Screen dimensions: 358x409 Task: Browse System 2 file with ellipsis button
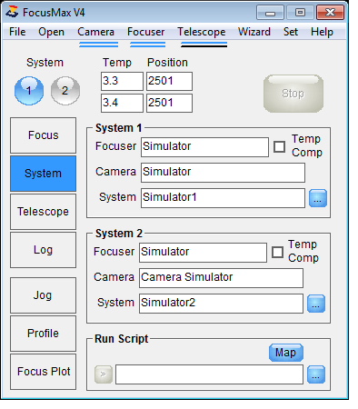coord(316,304)
